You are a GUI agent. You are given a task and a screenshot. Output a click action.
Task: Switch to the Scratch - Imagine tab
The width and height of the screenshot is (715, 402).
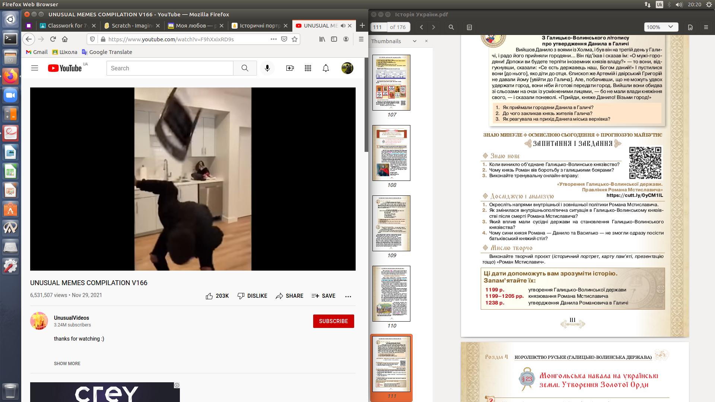point(132,26)
